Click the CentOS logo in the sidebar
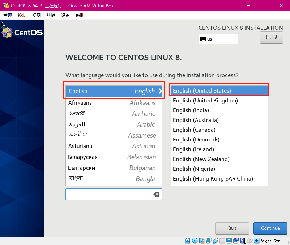The height and width of the screenshot is (245, 290). 22,33
